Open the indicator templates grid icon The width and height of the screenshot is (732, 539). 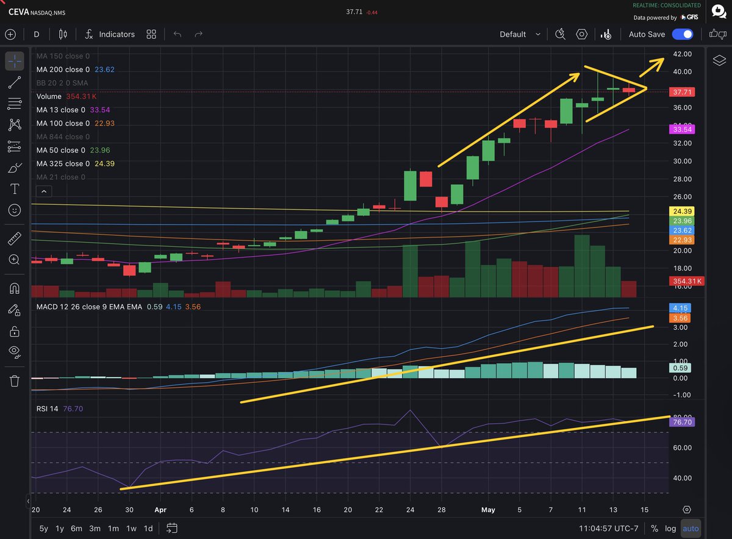pos(151,34)
